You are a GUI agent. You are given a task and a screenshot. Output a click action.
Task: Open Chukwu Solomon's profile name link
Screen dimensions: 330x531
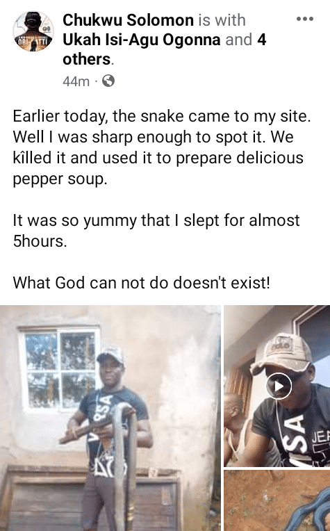click(x=128, y=20)
